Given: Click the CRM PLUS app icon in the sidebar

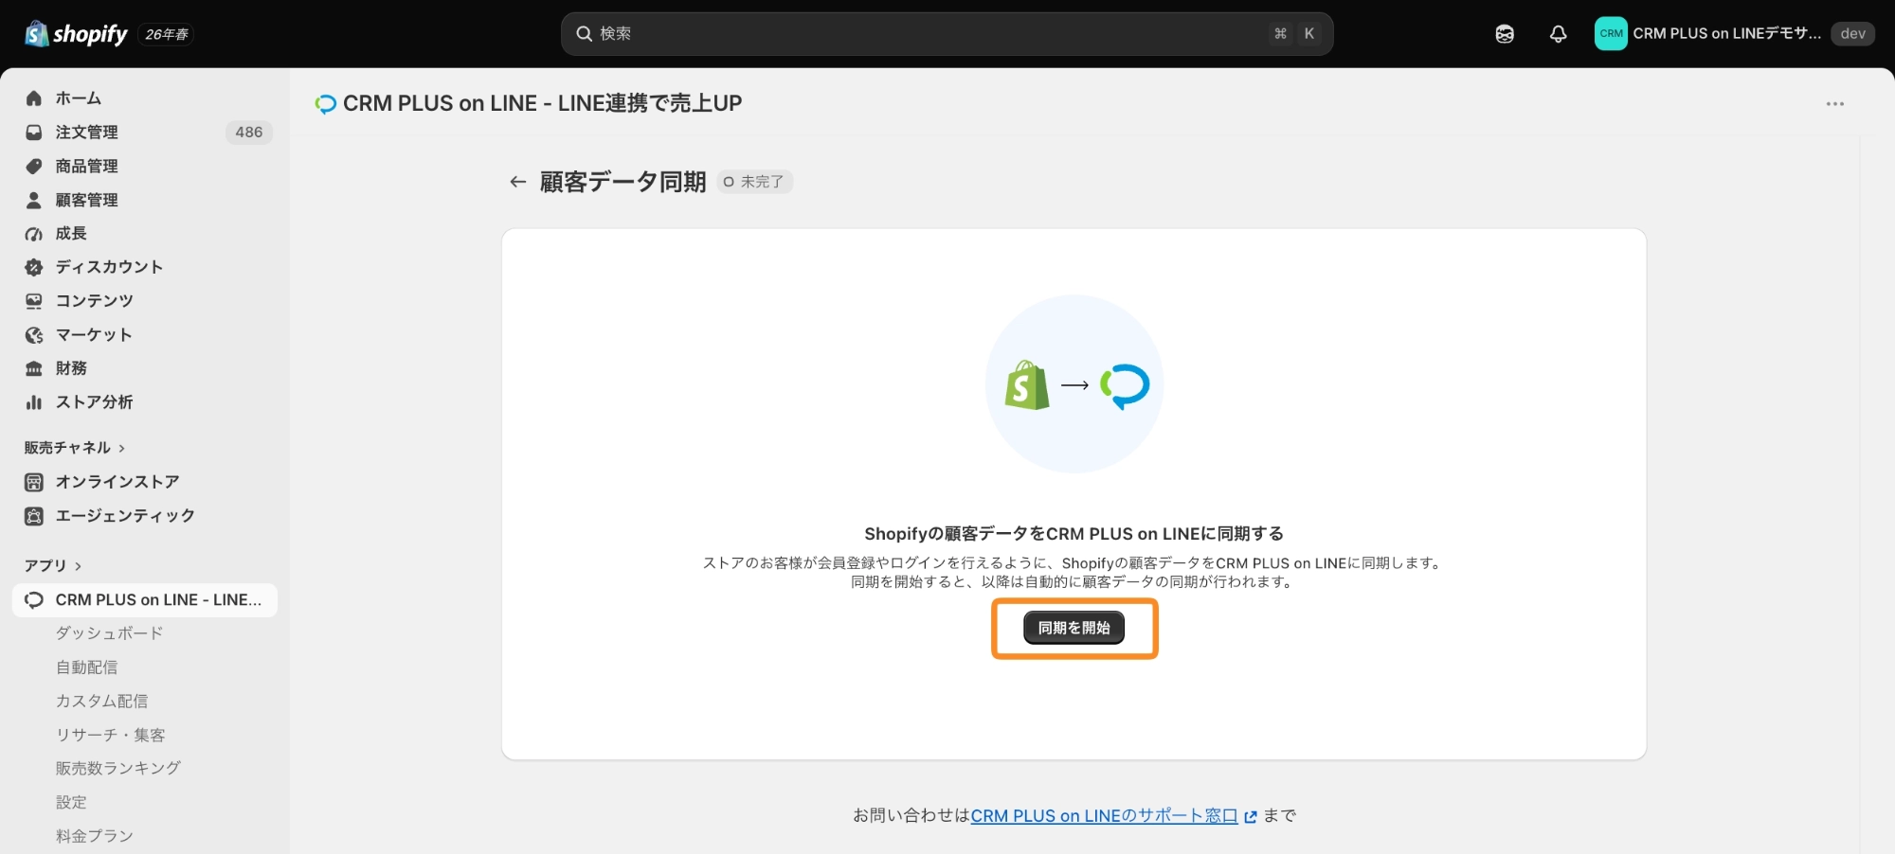Looking at the screenshot, I should 34,600.
